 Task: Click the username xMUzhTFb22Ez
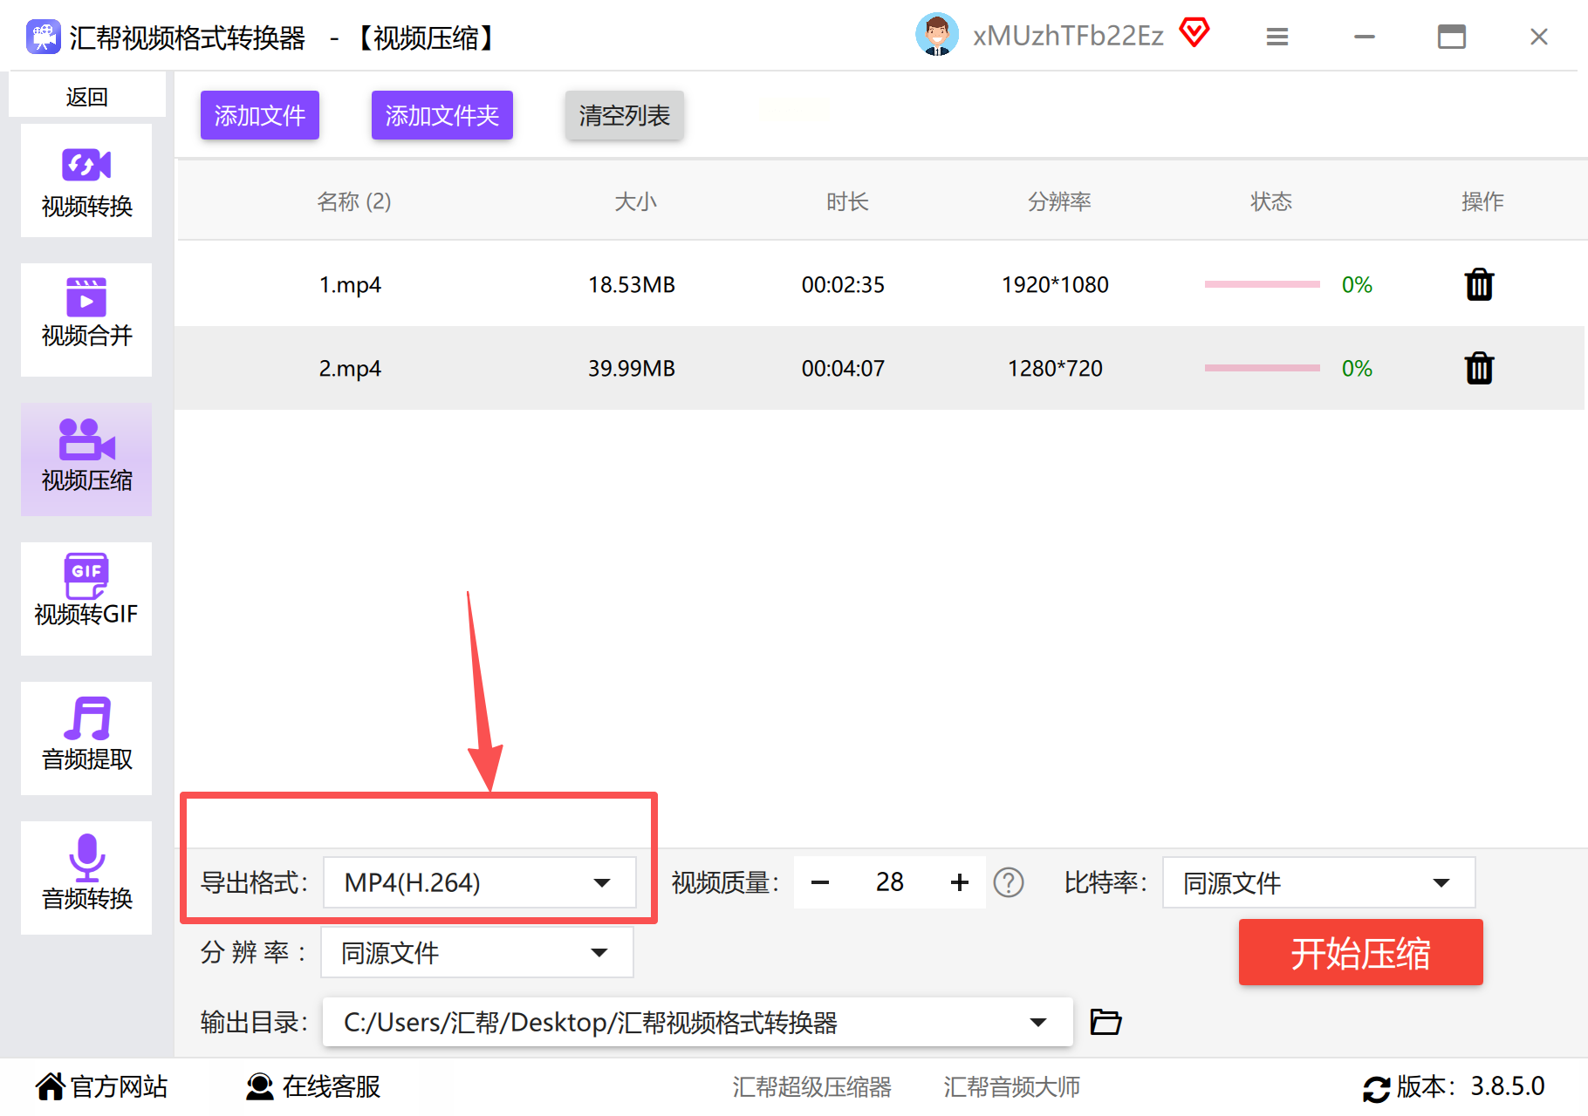pos(1069,36)
